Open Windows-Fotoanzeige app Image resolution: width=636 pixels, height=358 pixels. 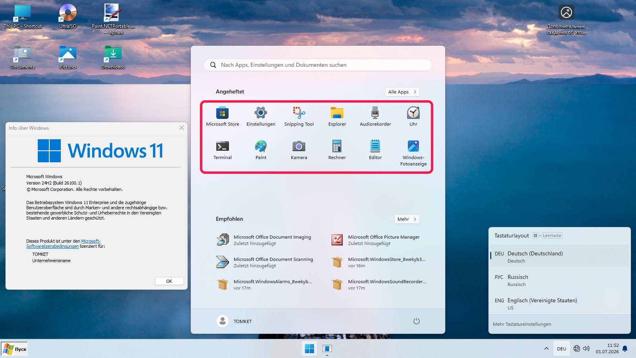coord(413,153)
